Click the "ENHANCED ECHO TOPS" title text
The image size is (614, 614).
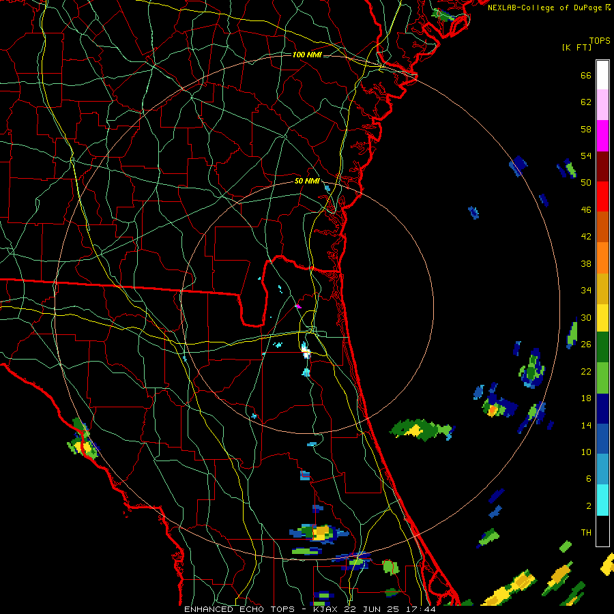click(x=239, y=609)
